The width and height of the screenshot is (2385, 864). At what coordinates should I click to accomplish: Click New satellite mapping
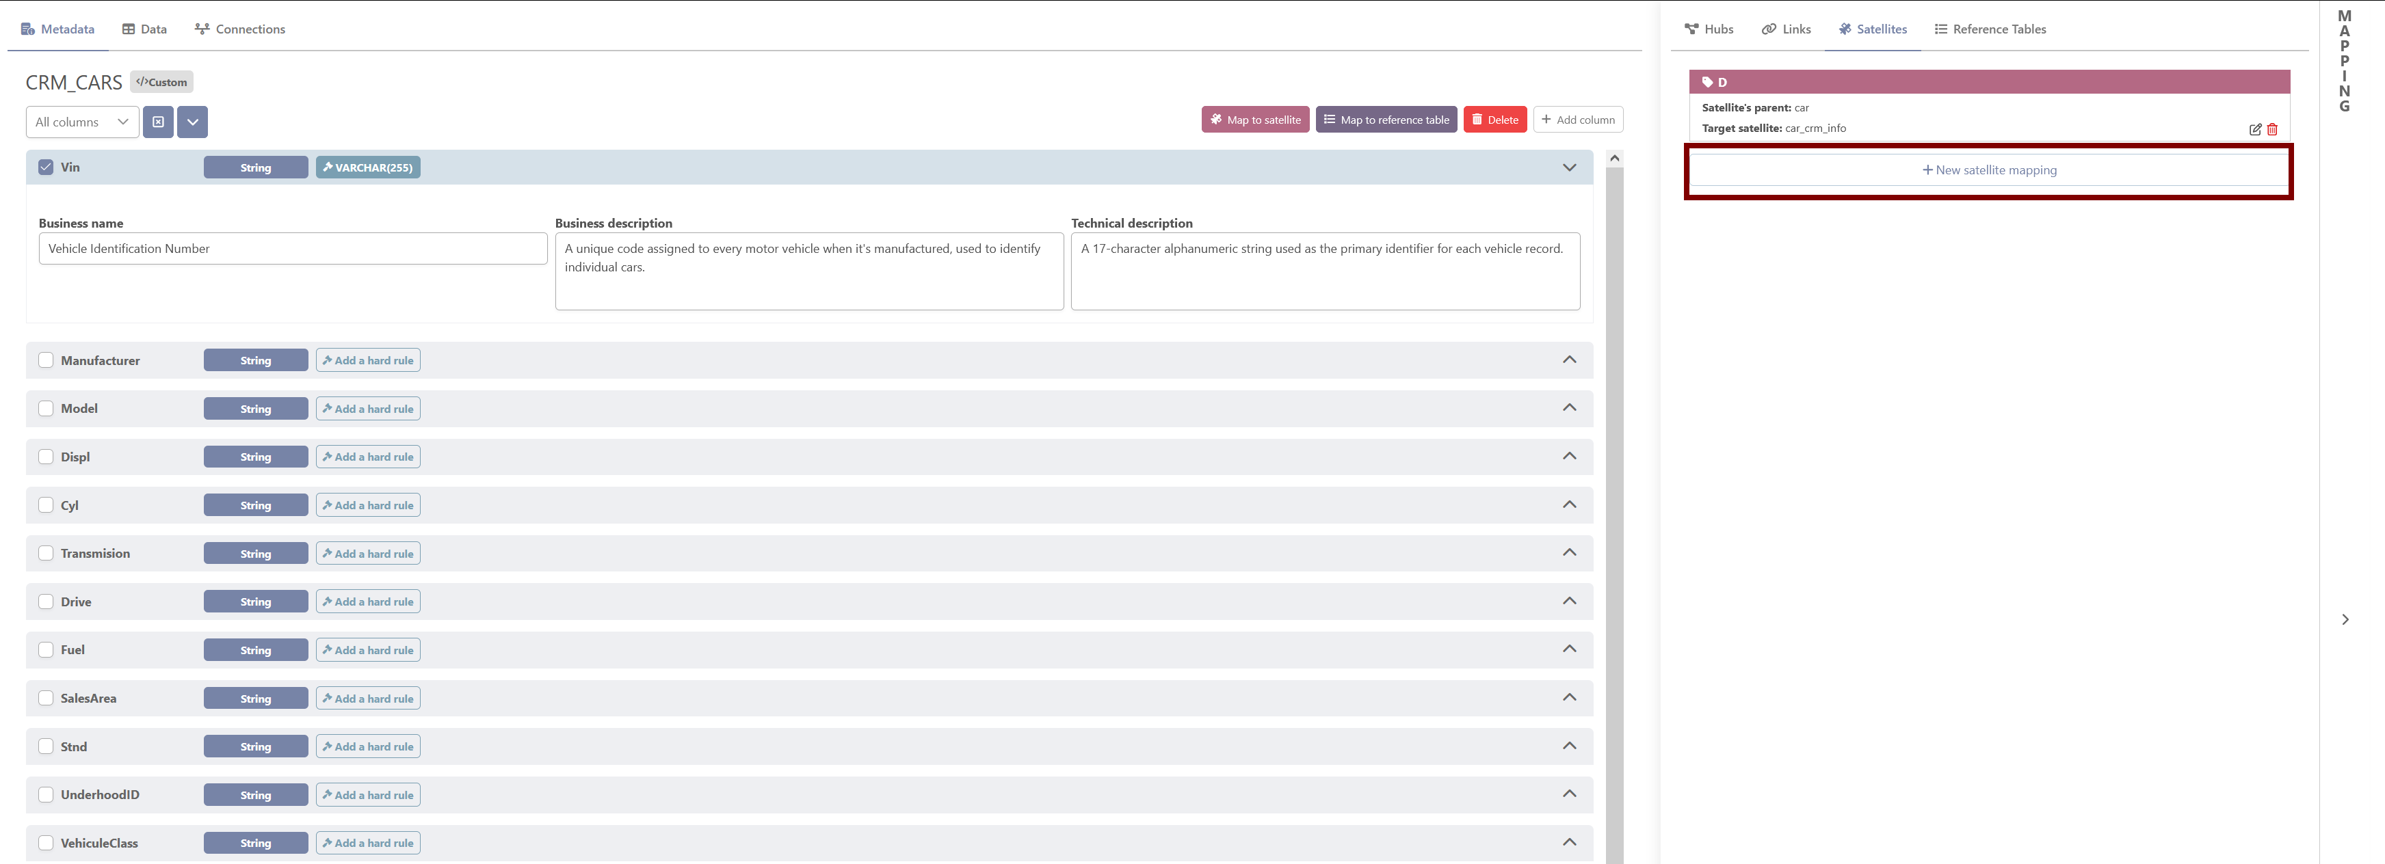click(1989, 170)
